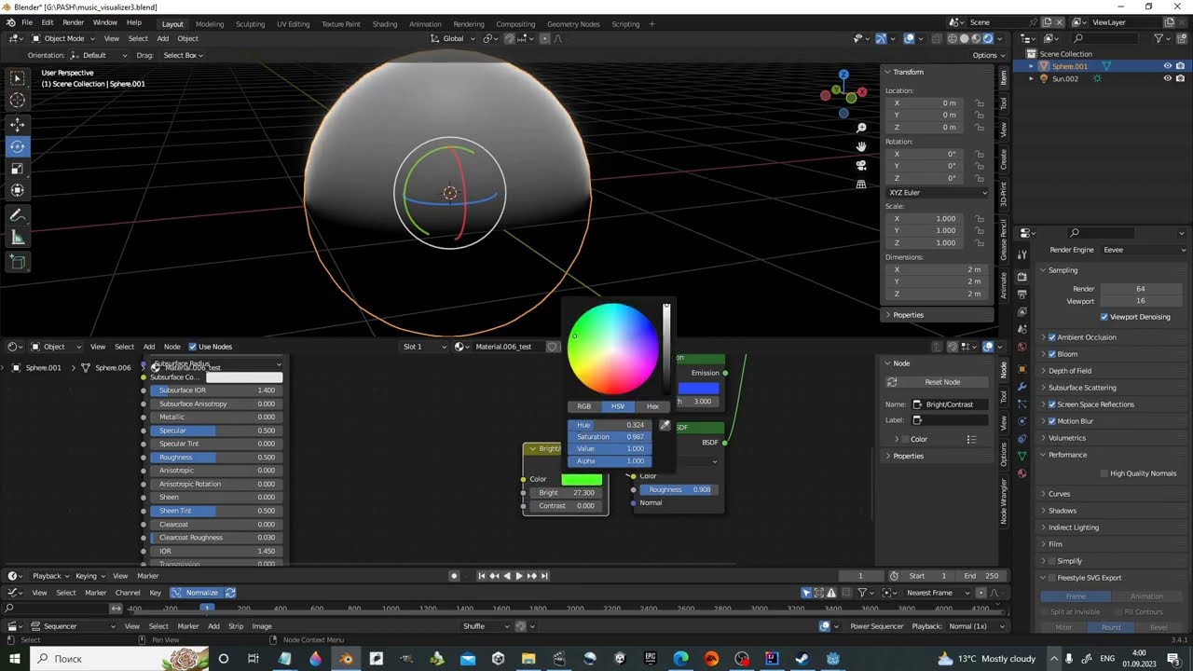1193x671 pixels.
Task: Toggle Screen Space Reflections checkbox
Action: [1052, 404]
